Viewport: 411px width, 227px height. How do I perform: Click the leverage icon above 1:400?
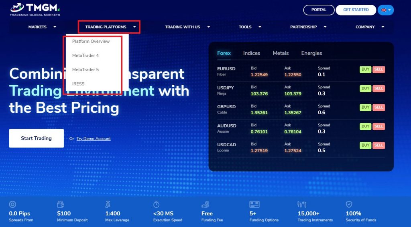coord(108,204)
